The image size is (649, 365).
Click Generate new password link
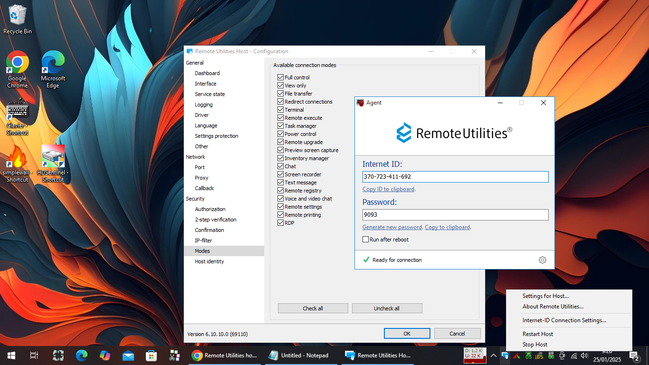point(392,227)
